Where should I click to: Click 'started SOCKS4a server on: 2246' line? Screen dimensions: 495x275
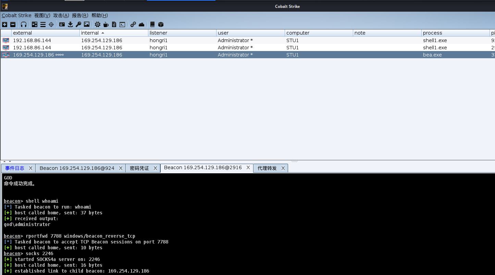click(x=52, y=259)
